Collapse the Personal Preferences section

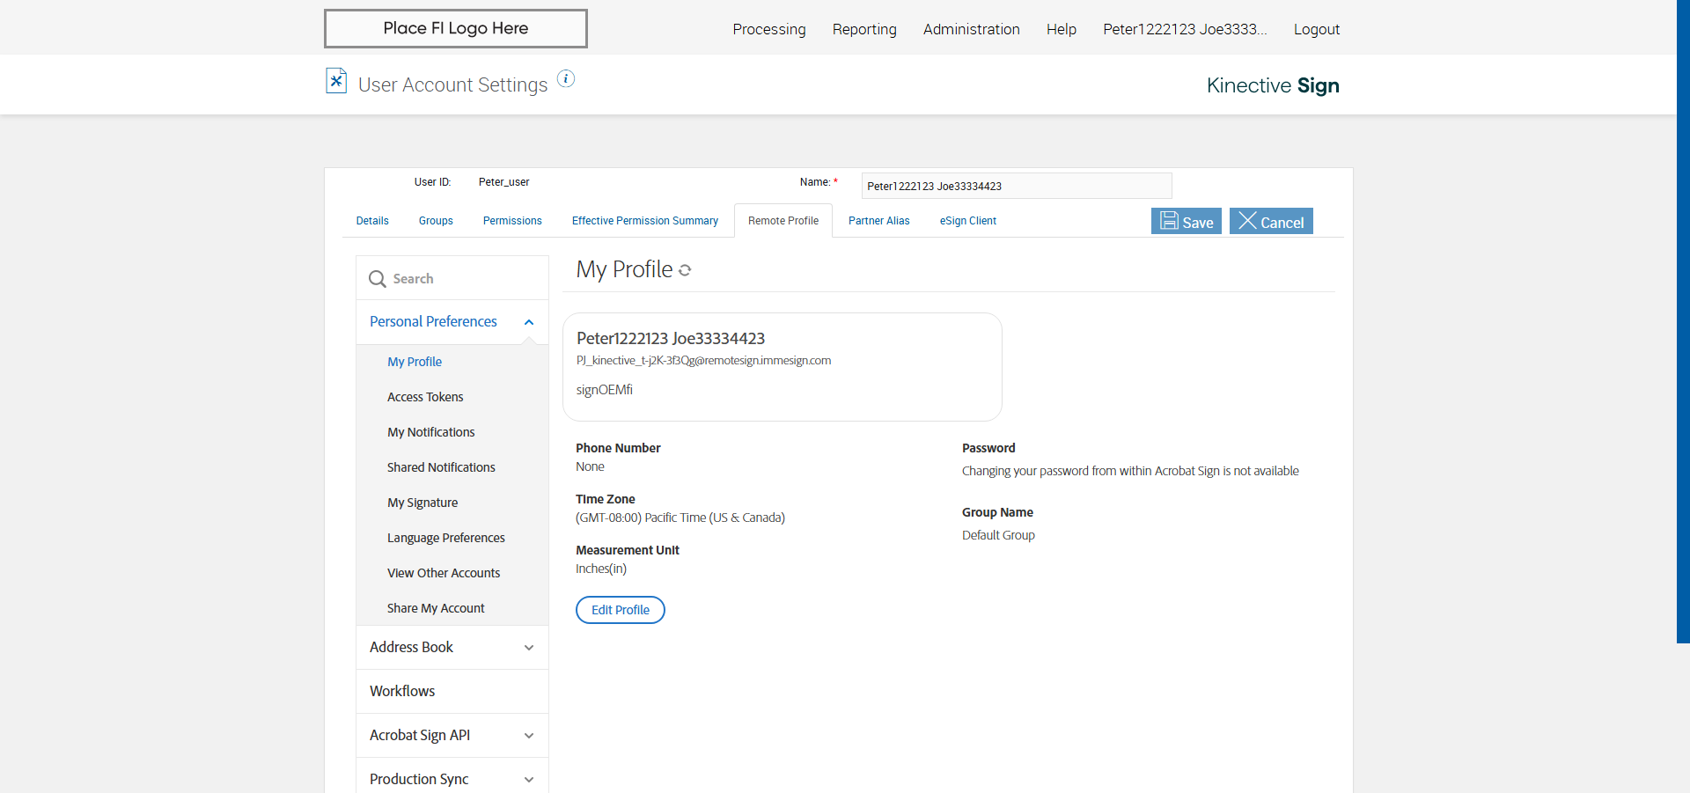coord(529,322)
